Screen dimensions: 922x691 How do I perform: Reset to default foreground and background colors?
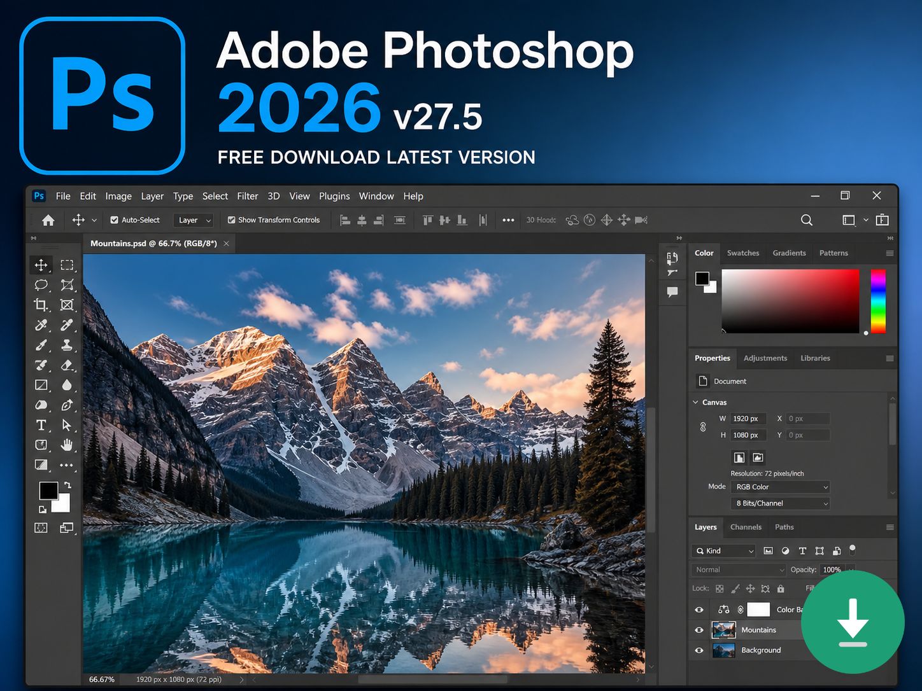tap(42, 510)
